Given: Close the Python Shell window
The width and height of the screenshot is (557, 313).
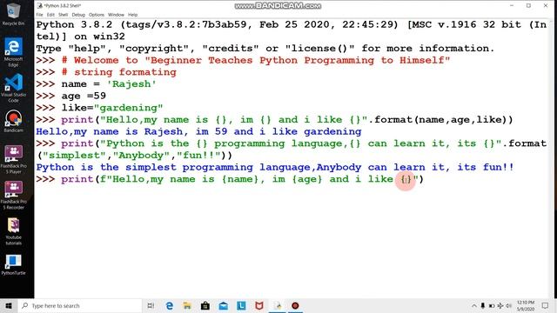Looking at the screenshot, I should (546, 6).
